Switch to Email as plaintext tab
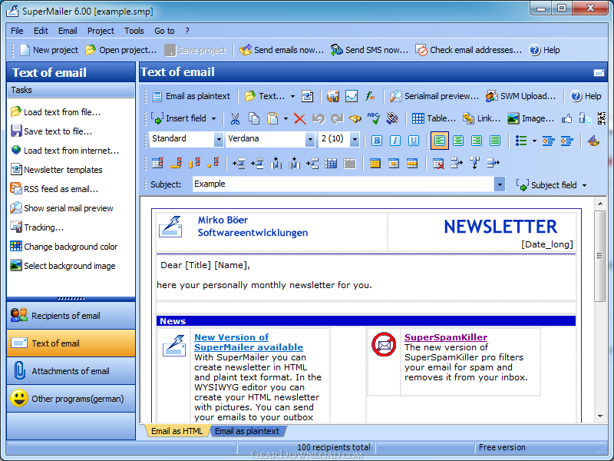614x461 pixels. [x=247, y=431]
